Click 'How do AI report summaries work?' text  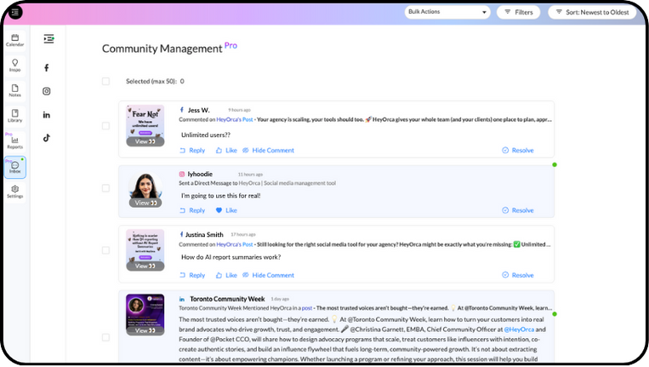click(231, 257)
